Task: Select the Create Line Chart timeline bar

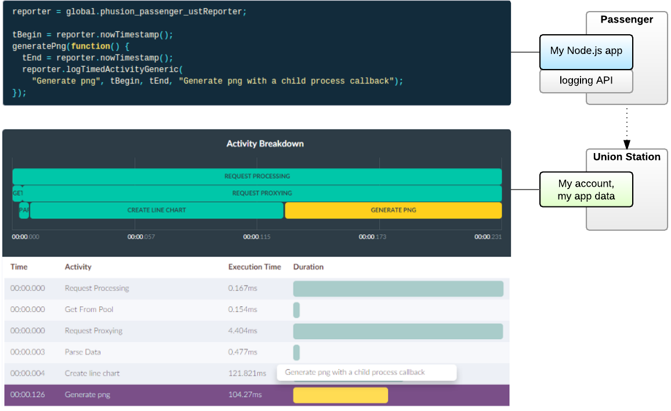Action: [x=157, y=210]
